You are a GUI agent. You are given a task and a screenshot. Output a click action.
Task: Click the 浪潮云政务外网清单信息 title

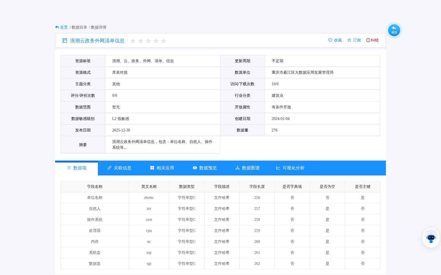click(97, 41)
